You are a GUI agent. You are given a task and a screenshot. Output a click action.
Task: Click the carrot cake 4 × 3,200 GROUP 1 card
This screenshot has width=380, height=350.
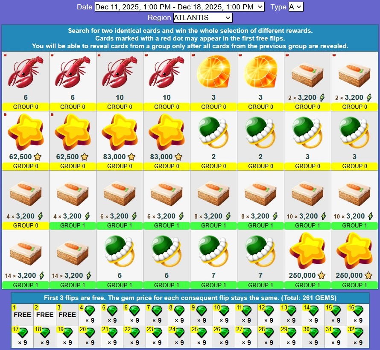tap(73, 200)
